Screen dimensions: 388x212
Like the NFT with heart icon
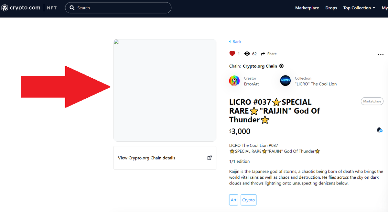[232, 54]
